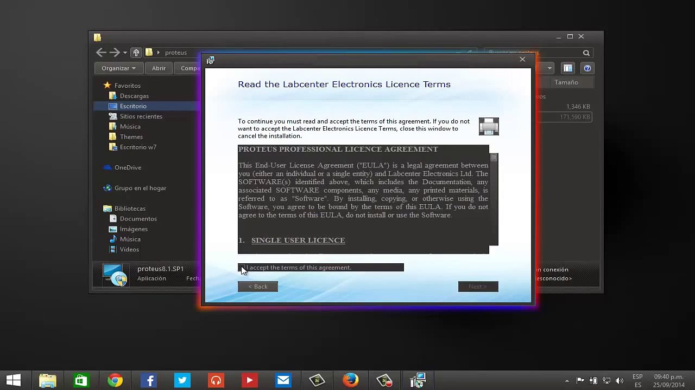Select the proteus path in address bar

[176, 53]
